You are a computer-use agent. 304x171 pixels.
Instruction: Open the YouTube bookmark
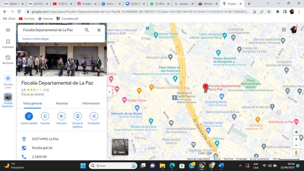pyautogui.click(x=27, y=19)
